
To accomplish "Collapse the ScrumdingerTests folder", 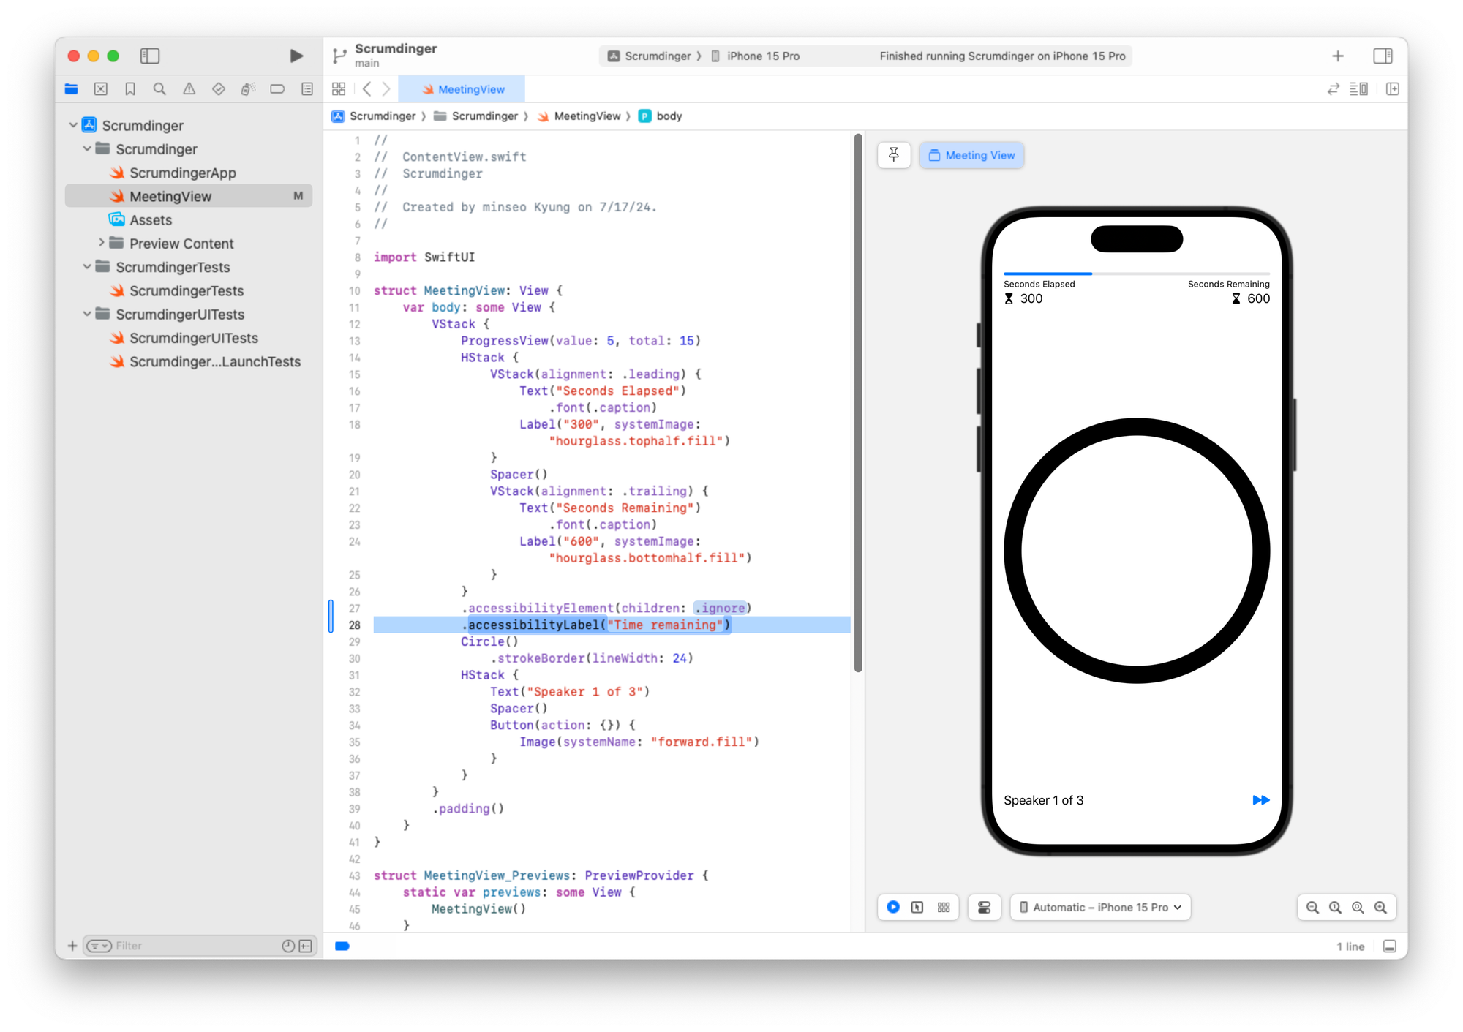I will 87,267.
